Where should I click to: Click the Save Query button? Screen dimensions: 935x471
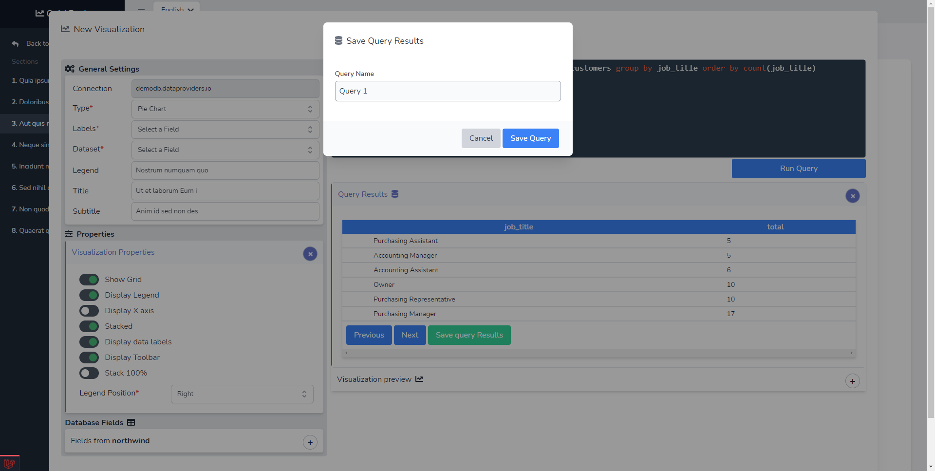(x=530, y=138)
